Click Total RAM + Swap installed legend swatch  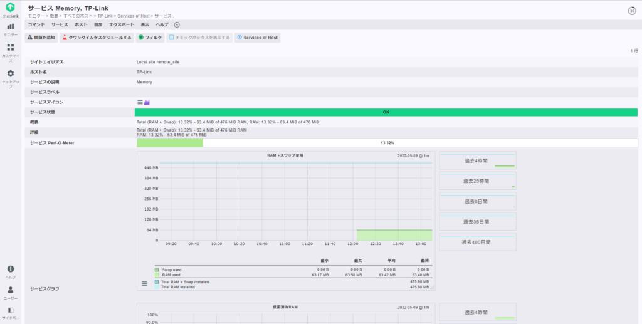156,282
